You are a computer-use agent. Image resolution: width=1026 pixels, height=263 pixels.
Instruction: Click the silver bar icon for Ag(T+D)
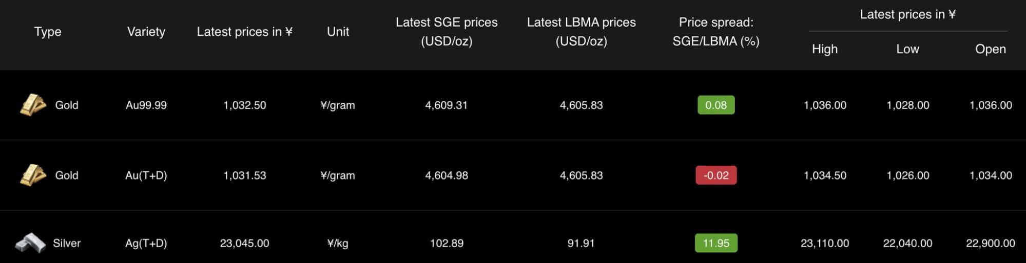(30, 243)
